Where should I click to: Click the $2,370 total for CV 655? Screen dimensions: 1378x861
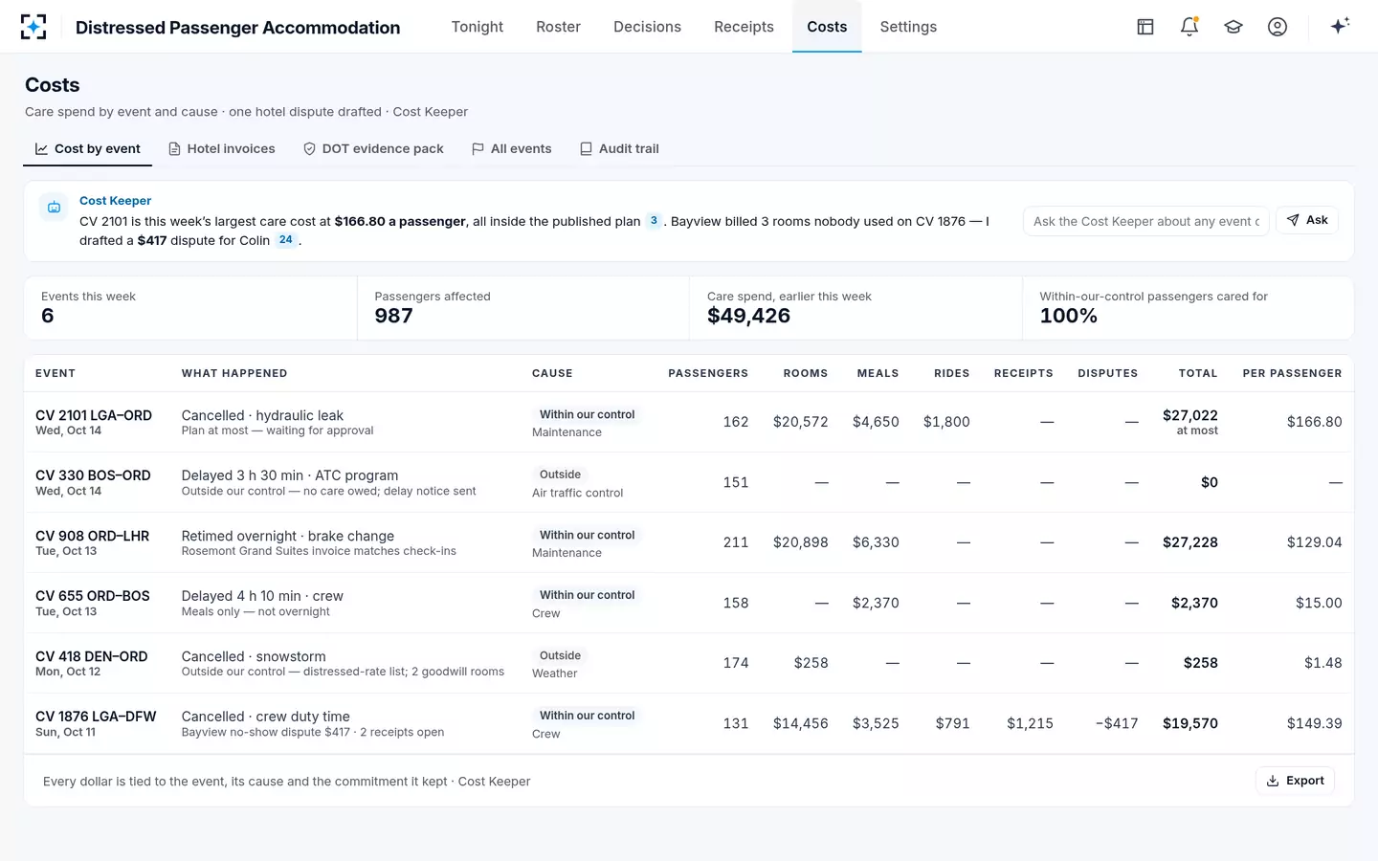tap(1194, 603)
